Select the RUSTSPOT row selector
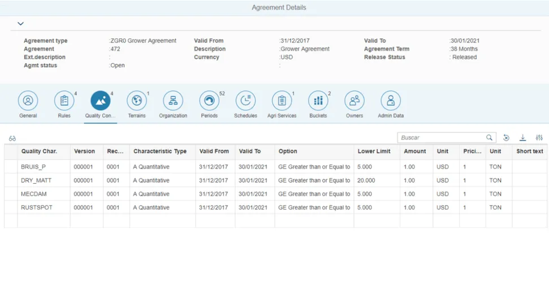The width and height of the screenshot is (549, 308). coord(11,207)
